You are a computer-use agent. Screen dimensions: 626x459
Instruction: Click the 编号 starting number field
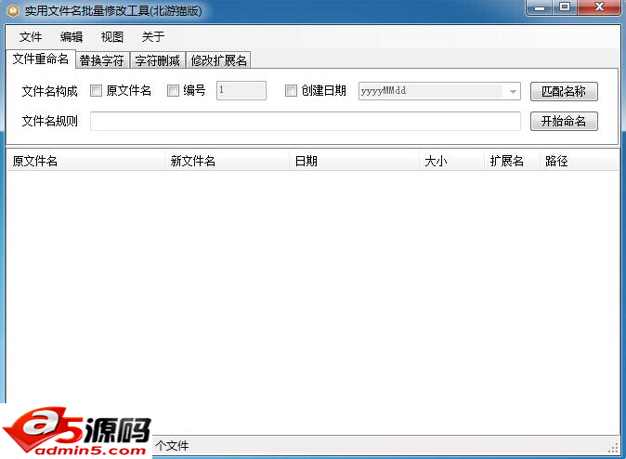click(x=241, y=90)
